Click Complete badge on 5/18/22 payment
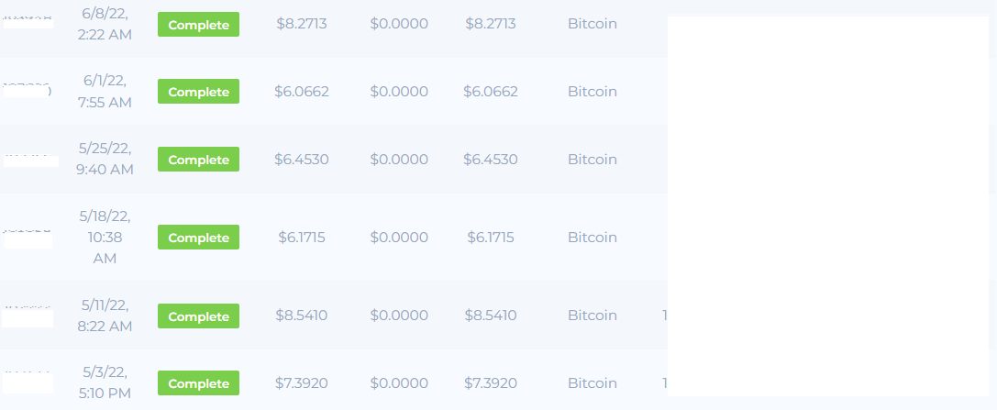This screenshot has height=410, width=997. (x=198, y=237)
